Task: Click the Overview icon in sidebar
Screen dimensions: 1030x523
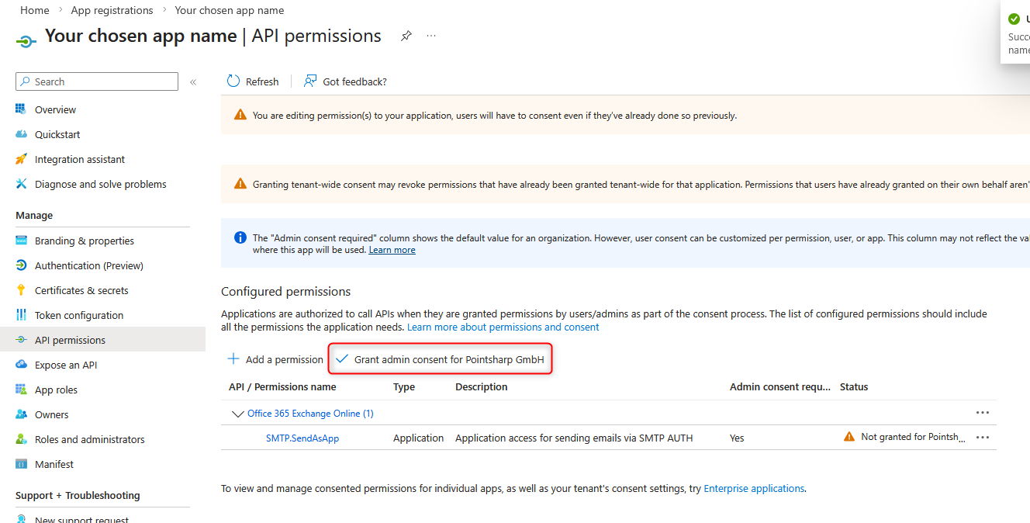Action: [x=21, y=109]
